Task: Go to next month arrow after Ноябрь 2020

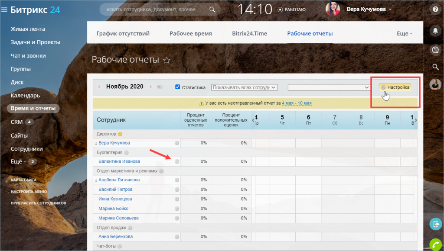Action: 150,87
